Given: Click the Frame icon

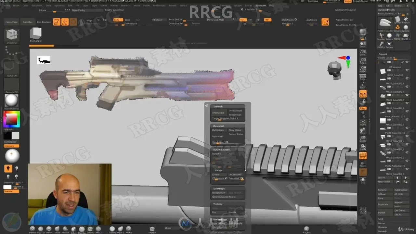Looking at the screenshot, I should 363,123.
